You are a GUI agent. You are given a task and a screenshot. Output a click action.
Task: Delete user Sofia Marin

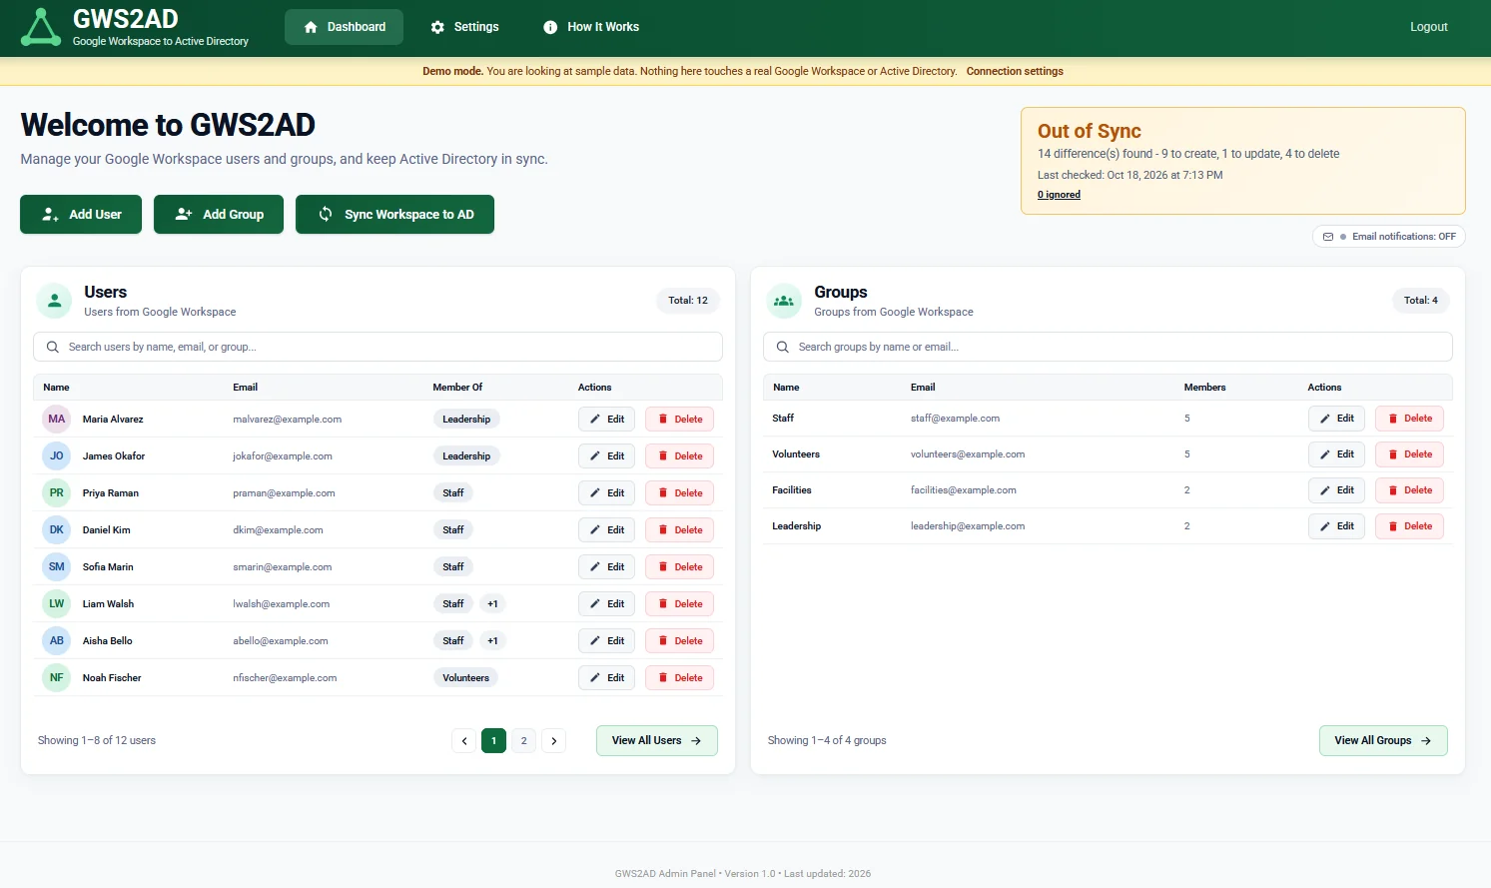679,567
